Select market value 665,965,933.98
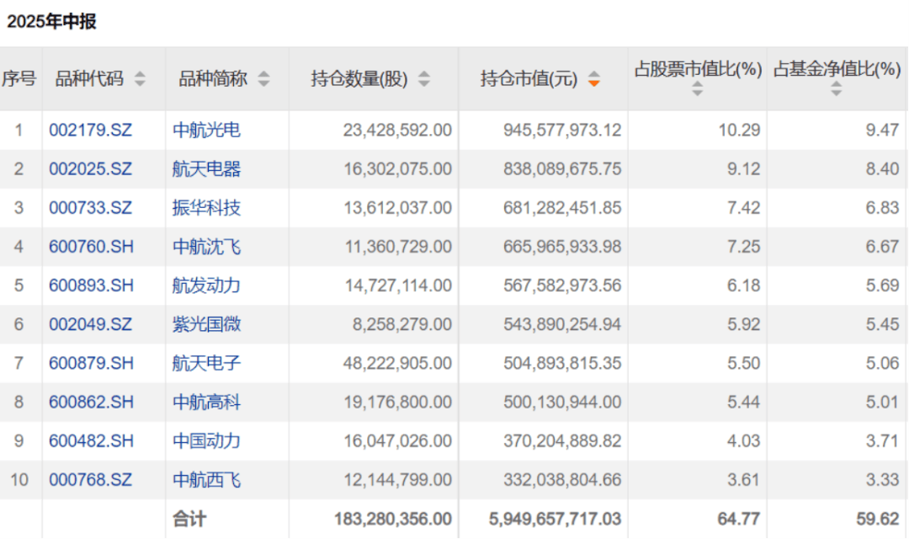The height and width of the screenshot is (539, 909). click(x=561, y=247)
